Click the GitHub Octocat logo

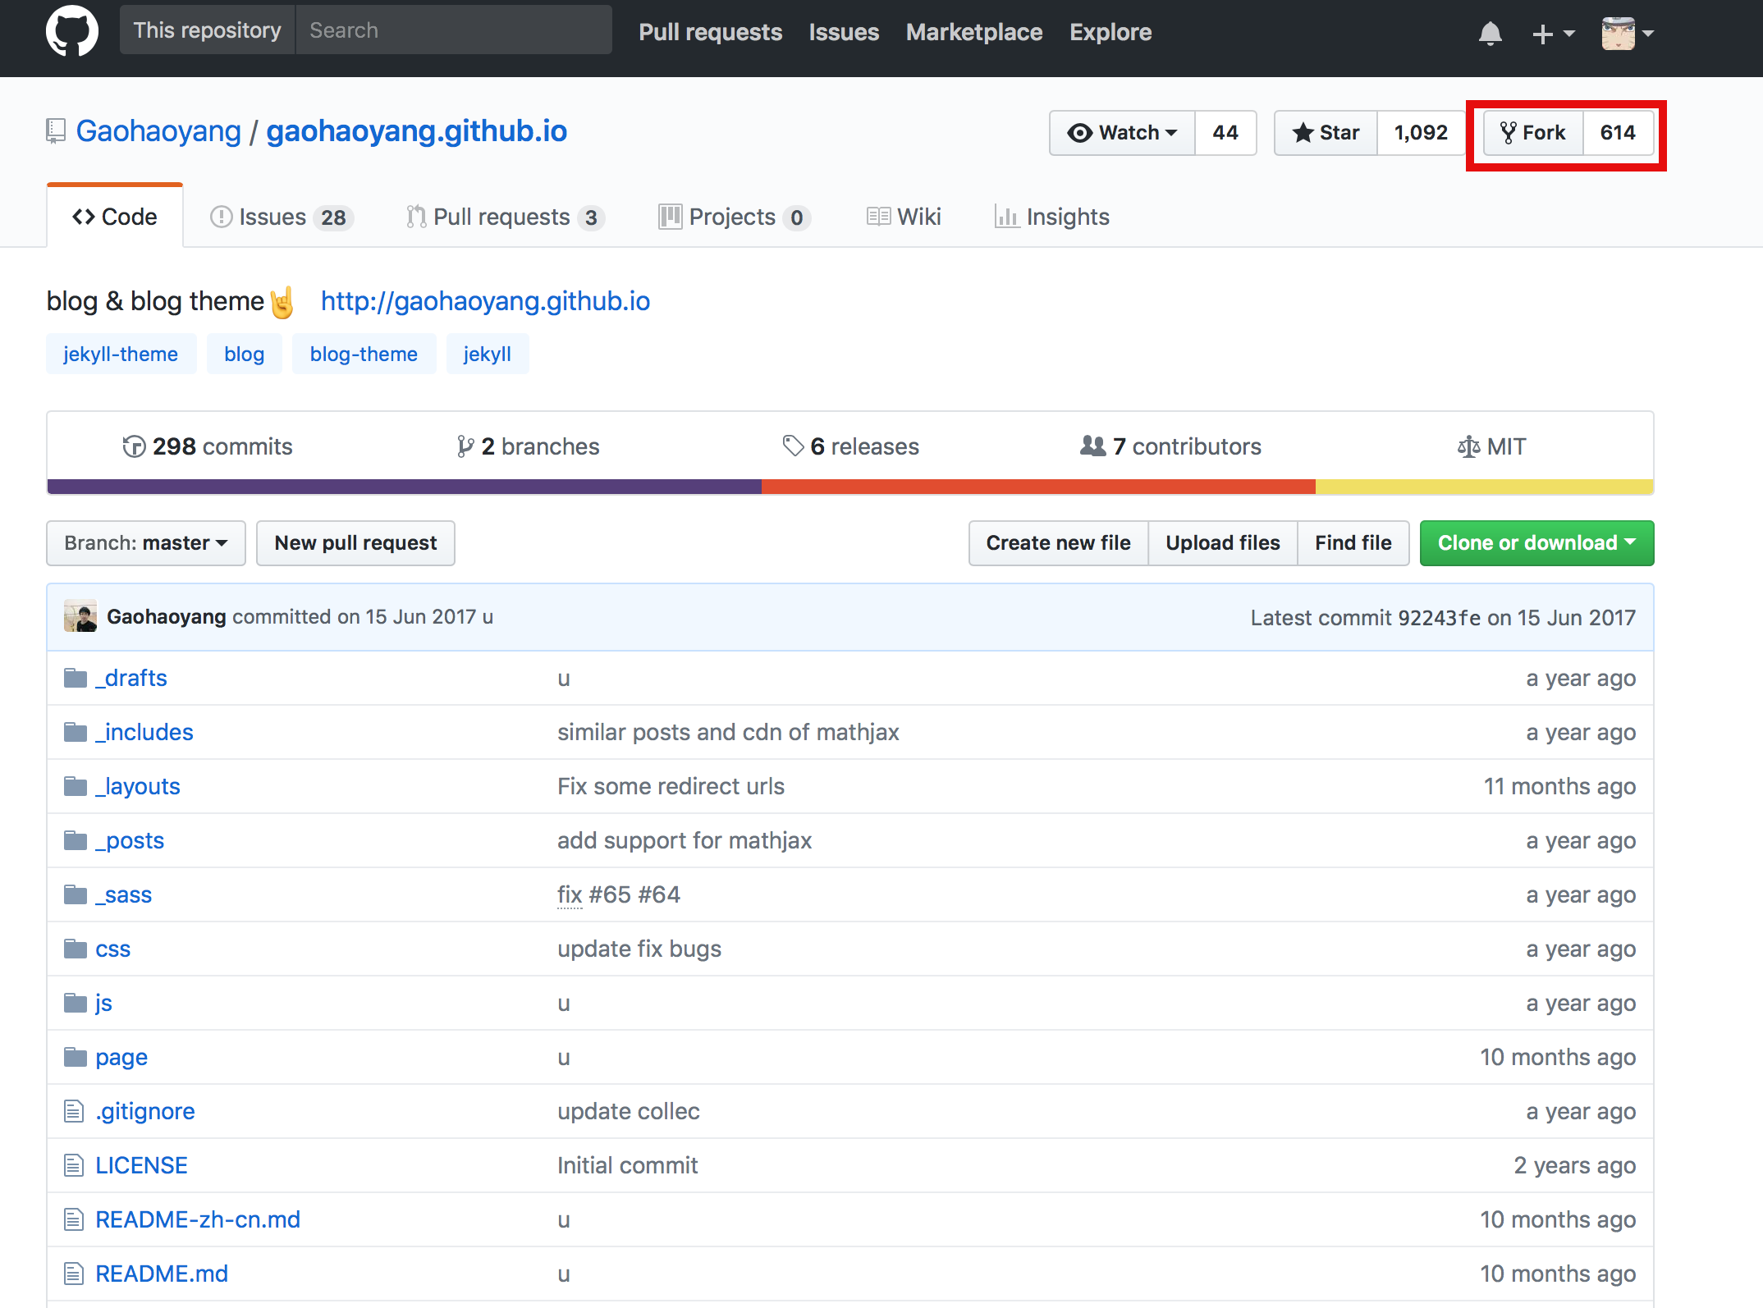tap(71, 32)
